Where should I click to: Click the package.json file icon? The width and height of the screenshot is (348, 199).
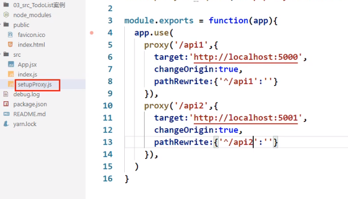[x=6, y=104]
